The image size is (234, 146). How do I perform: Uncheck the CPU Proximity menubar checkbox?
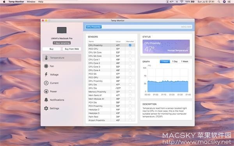pyautogui.click(x=130, y=45)
